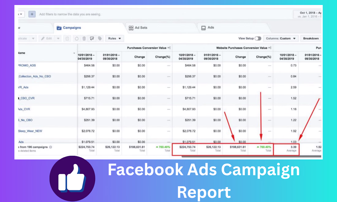
Task: Click the 1.92 value in the Sleep_Wear_NEW row
Action: (x=293, y=131)
